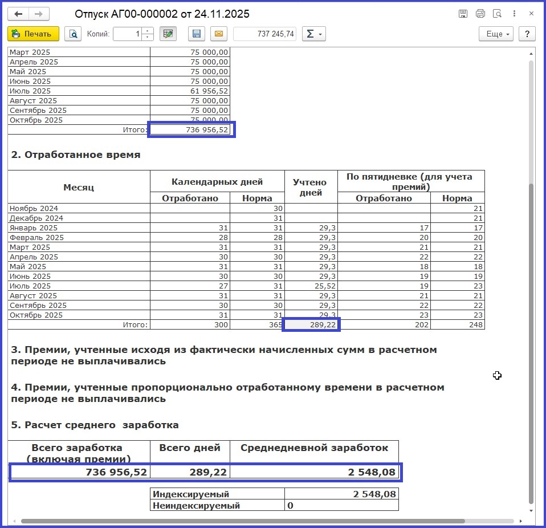Viewport: 546px width, 528px height.
Task: Click the vertical scrollbar thumb
Action: pyautogui.click(x=531, y=342)
